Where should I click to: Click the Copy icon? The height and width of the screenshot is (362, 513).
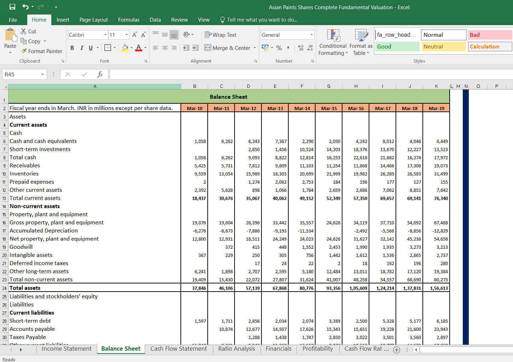coord(24,41)
